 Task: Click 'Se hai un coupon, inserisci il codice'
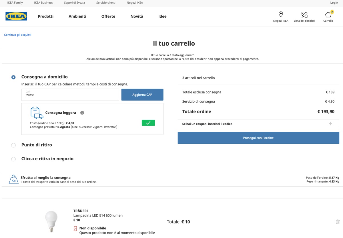point(207,124)
